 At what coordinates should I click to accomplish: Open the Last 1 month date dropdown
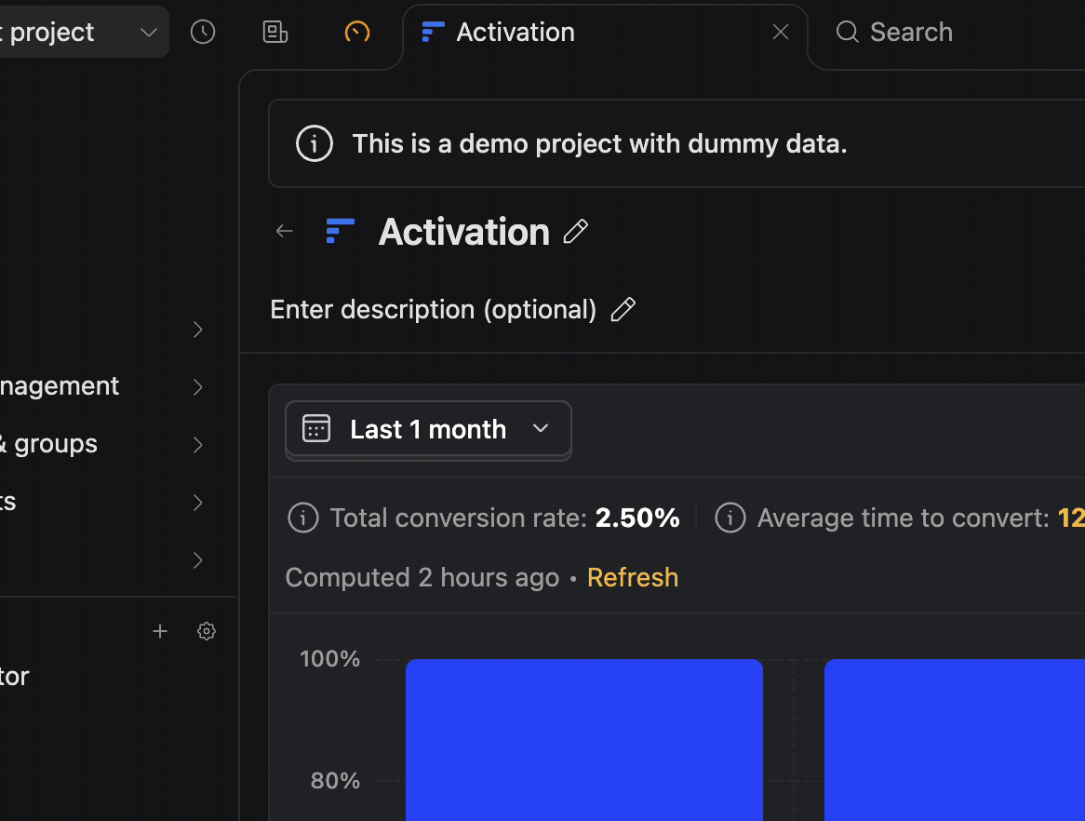(428, 430)
